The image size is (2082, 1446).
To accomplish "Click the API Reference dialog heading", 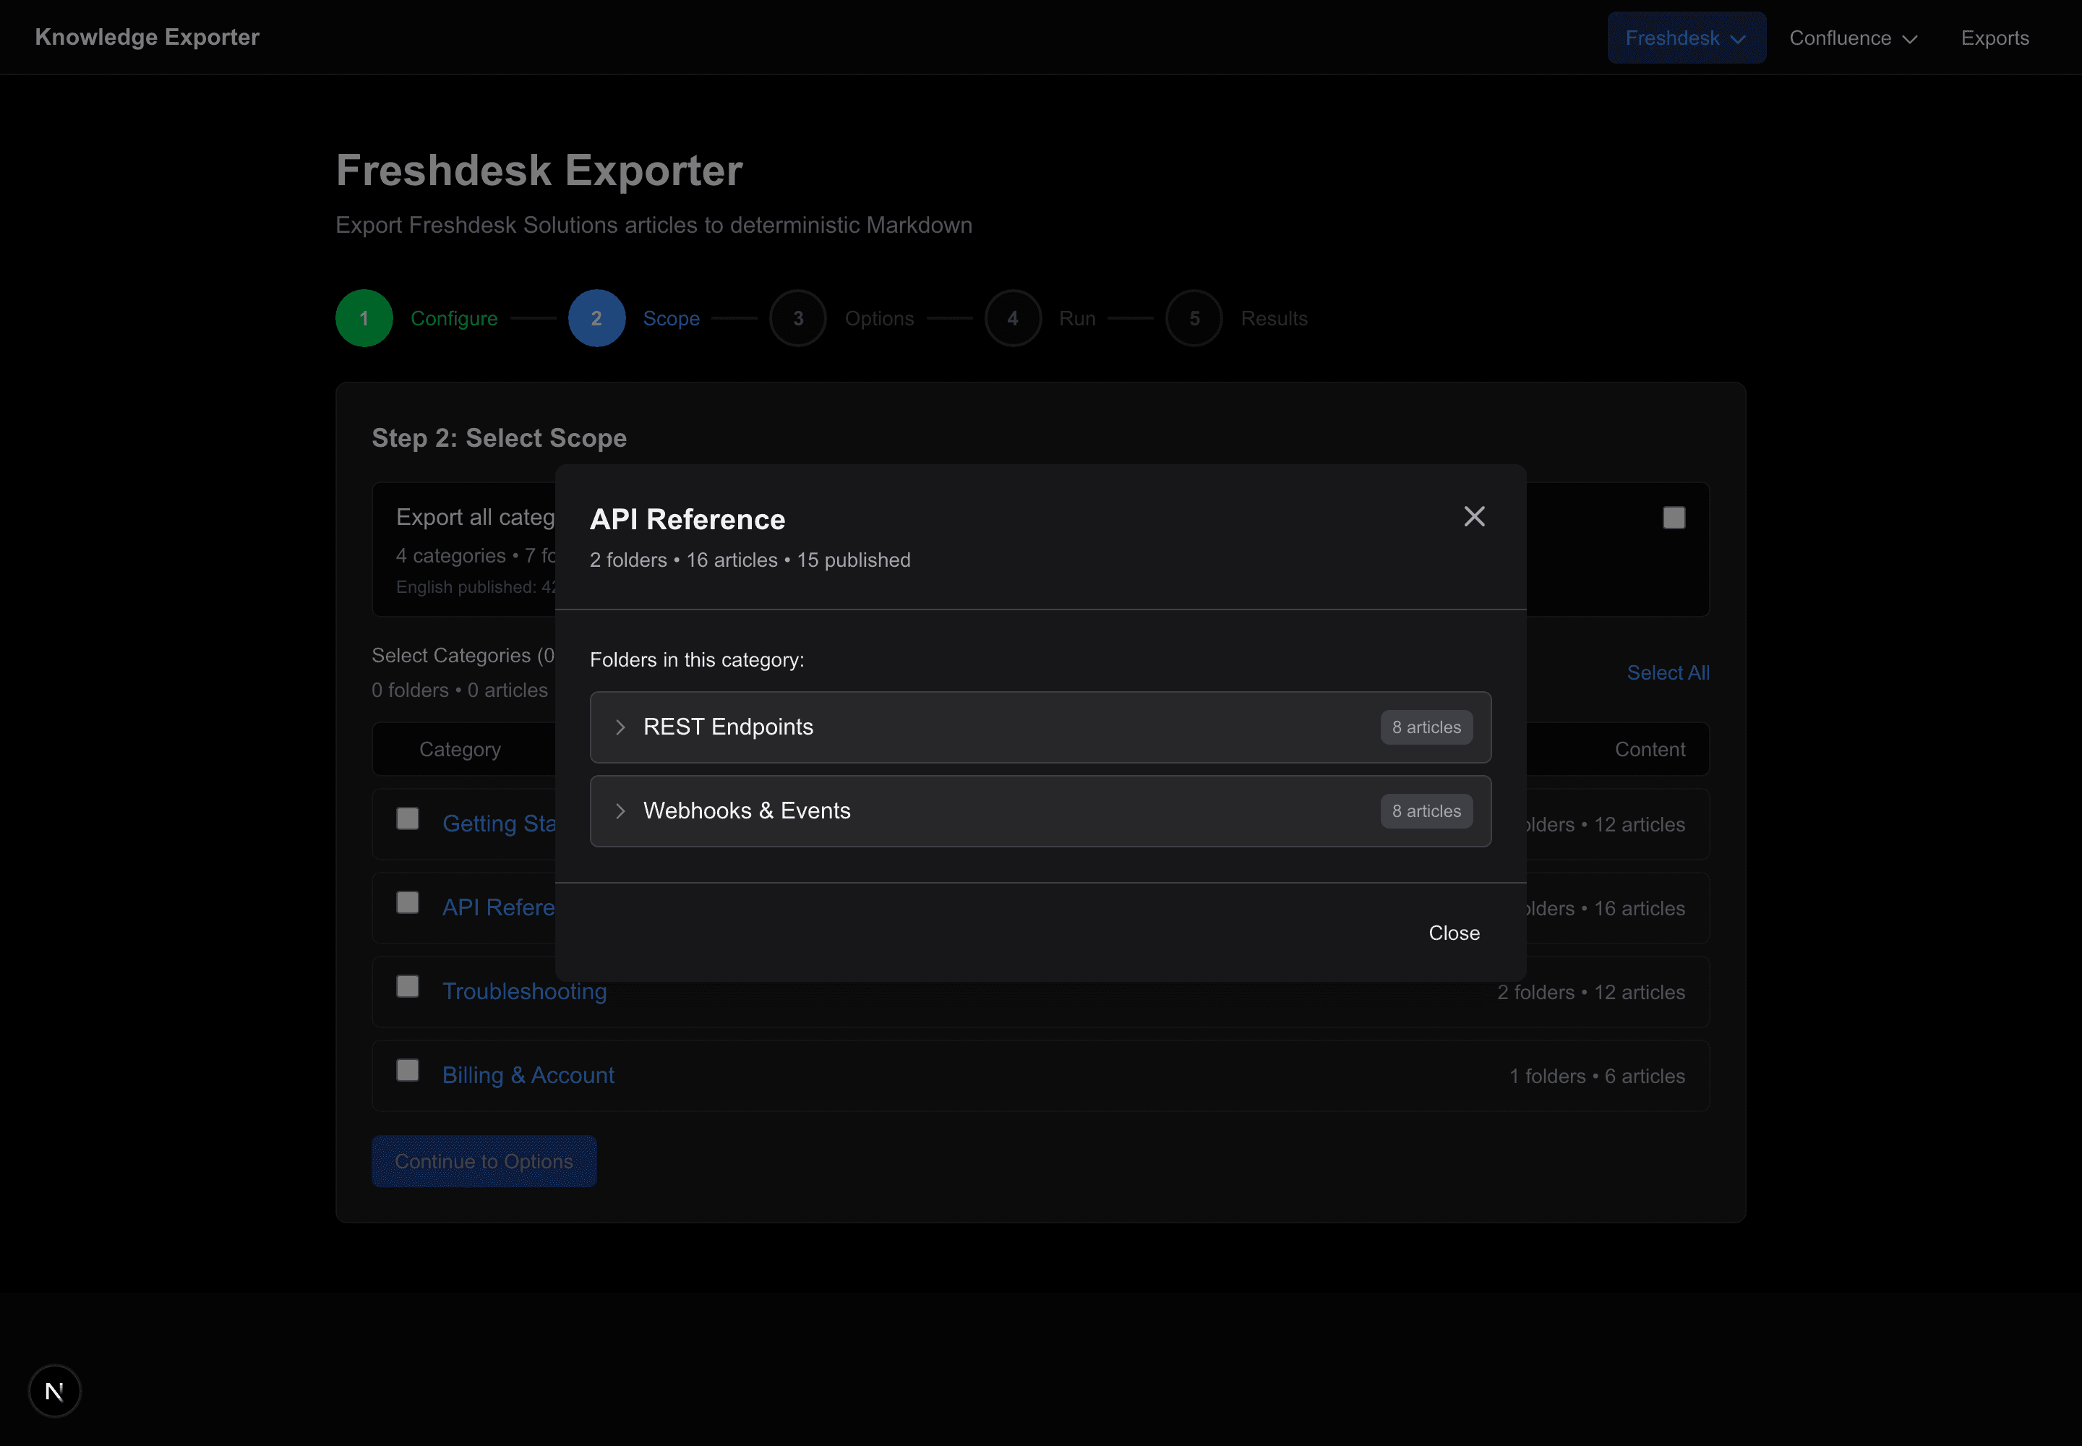I will (687, 519).
